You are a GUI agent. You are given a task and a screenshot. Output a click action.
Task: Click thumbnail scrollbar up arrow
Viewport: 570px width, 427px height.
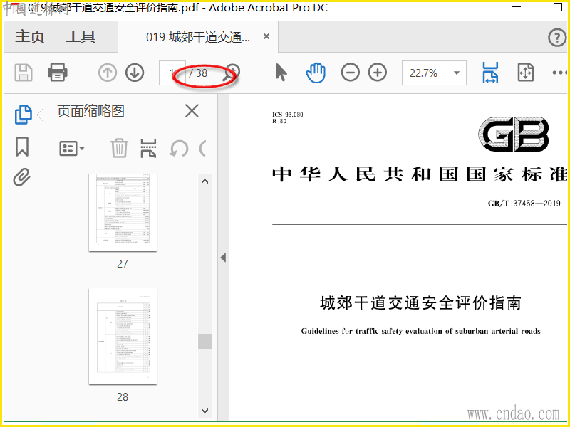click(205, 181)
